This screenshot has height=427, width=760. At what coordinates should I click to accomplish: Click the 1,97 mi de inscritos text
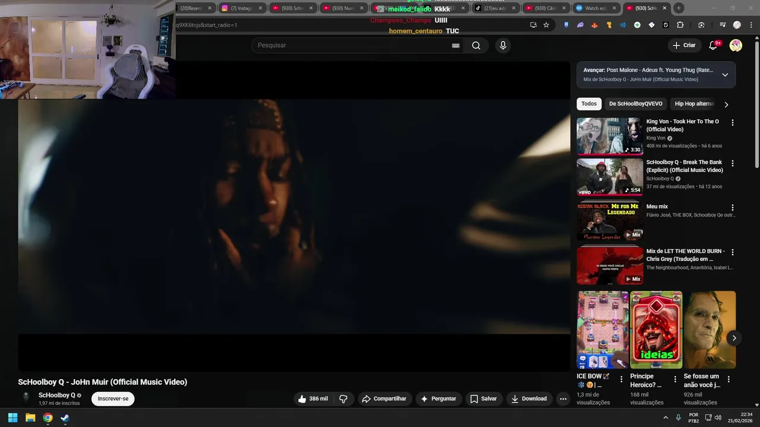59,403
